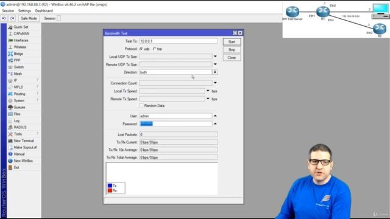
Task: Click the R2 router diagram icon
Action: 380,29
